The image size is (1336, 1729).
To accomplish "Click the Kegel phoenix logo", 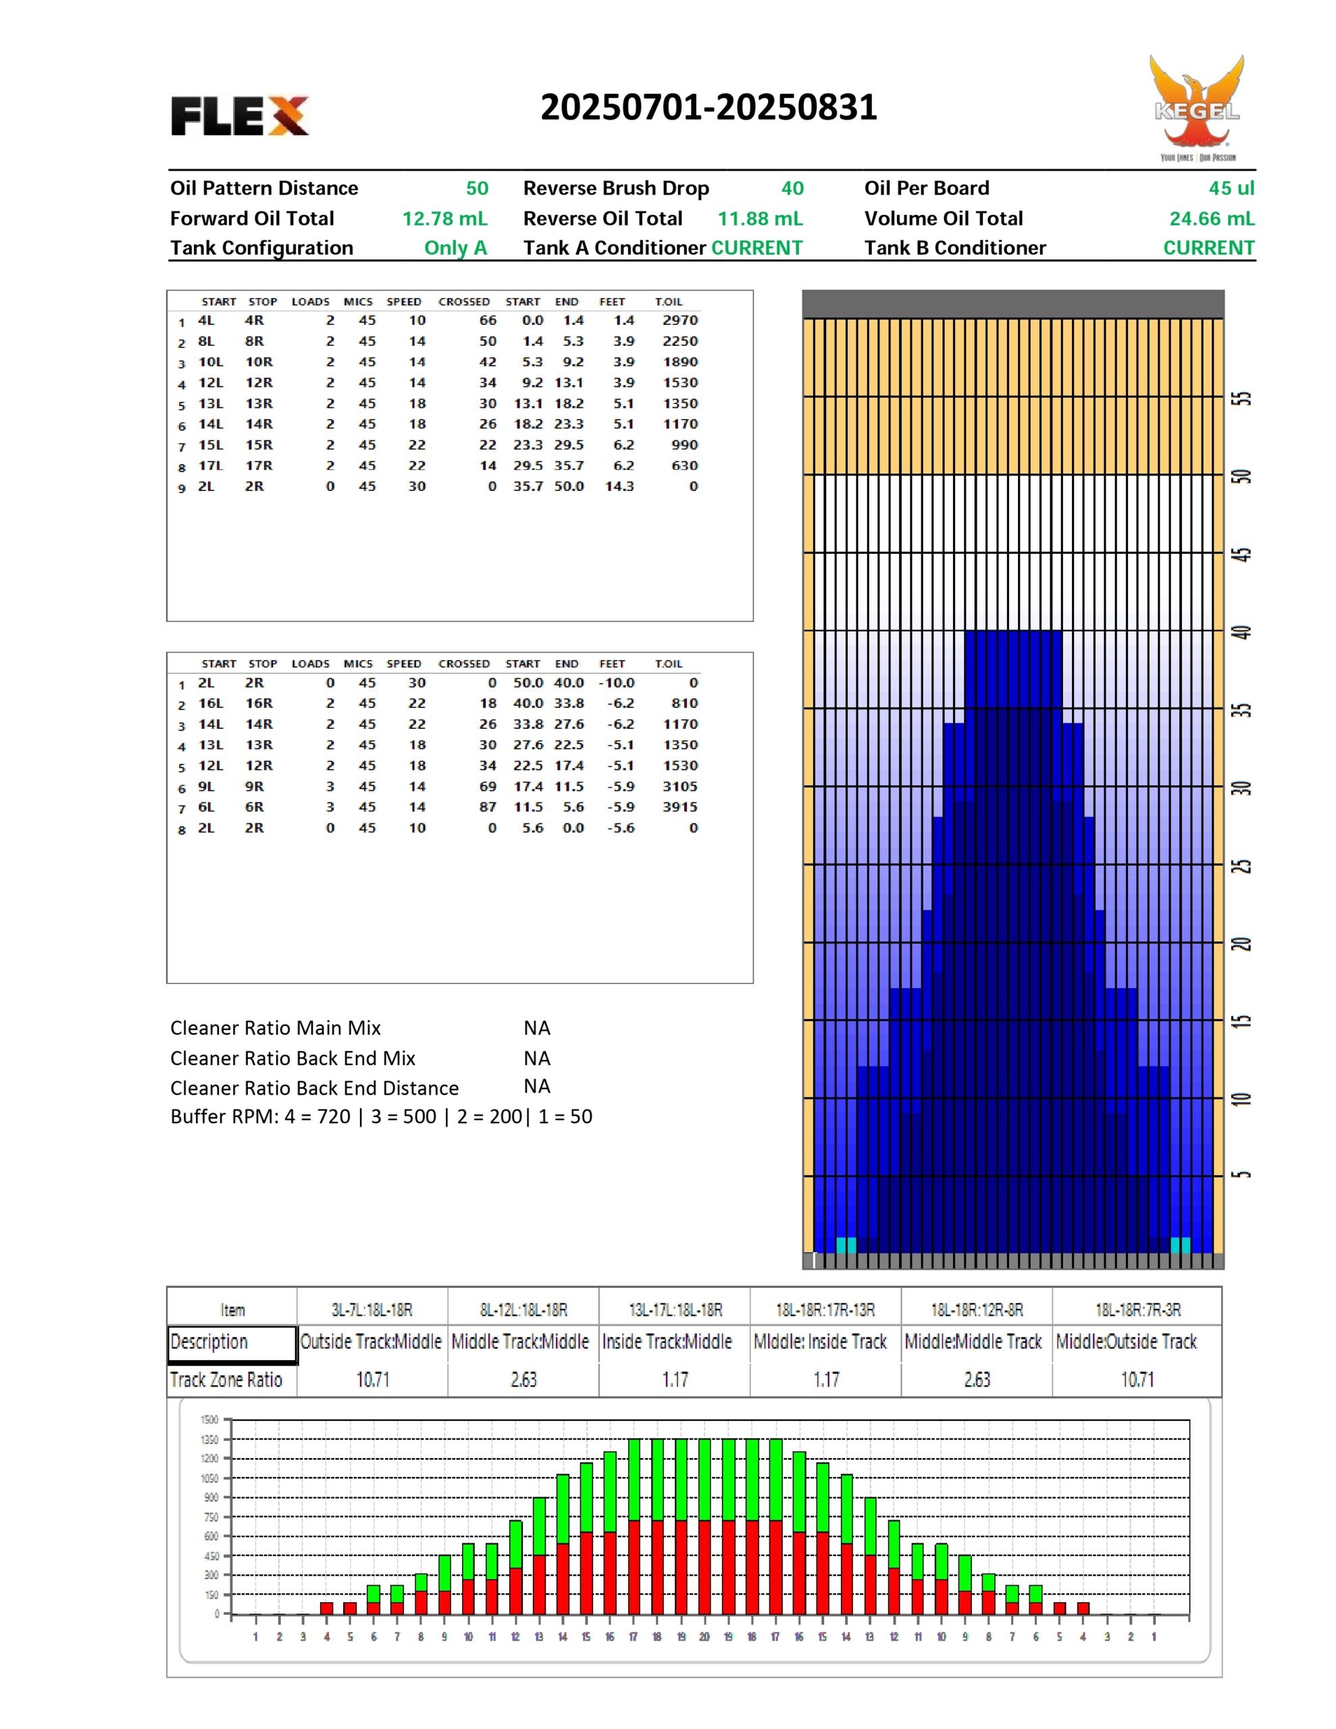I will click(x=1197, y=107).
